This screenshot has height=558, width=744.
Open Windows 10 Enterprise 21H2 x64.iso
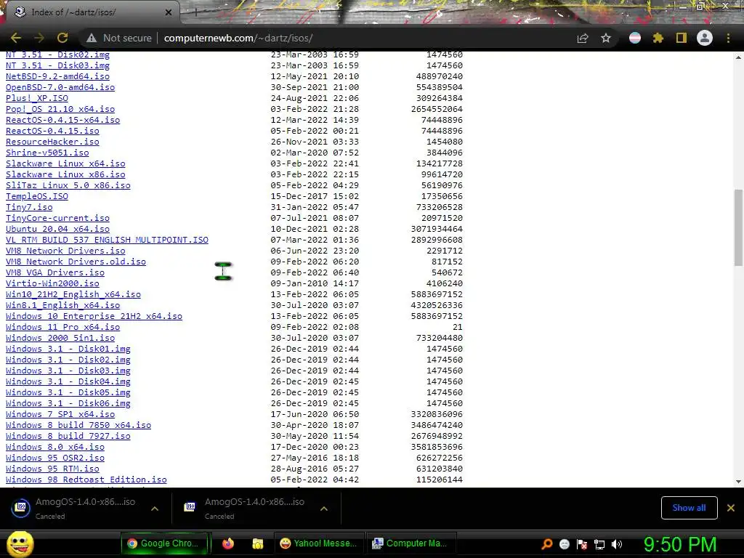pyautogui.click(x=94, y=317)
